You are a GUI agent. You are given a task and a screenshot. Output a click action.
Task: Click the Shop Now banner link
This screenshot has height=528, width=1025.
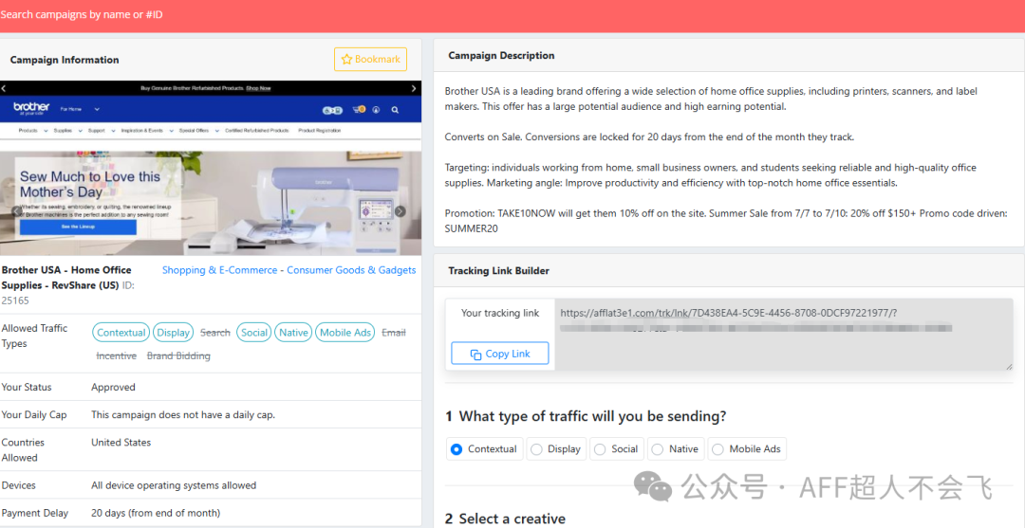[258, 87]
